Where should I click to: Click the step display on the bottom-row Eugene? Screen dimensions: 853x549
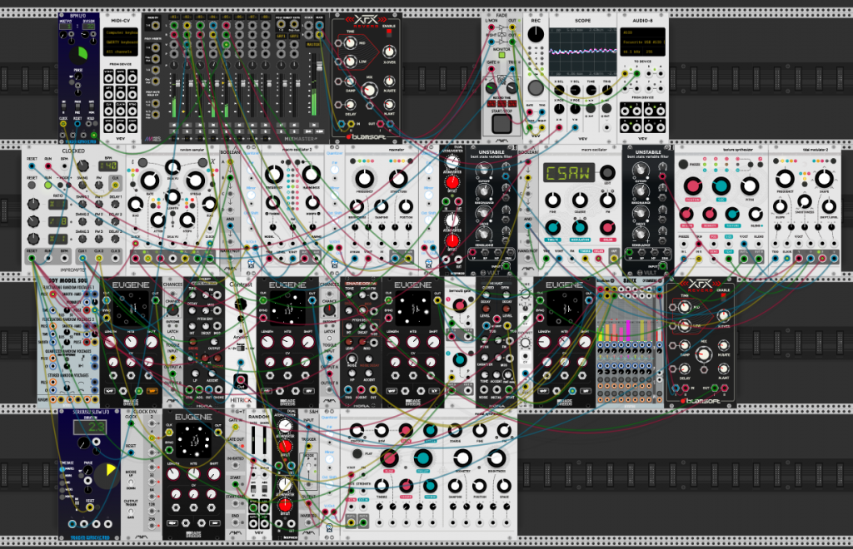(x=193, y=440)
